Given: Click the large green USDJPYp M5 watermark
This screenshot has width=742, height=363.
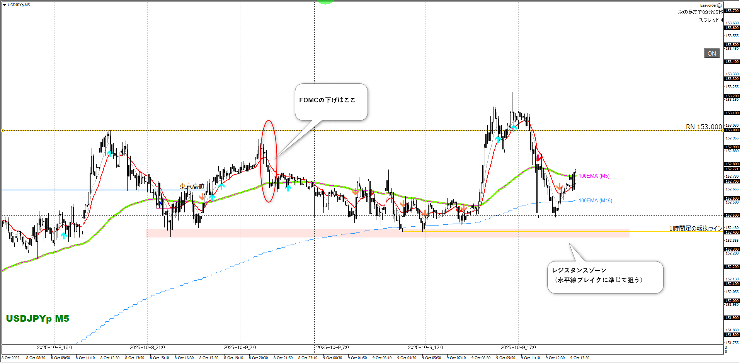Looking at the screenshot, I should 37,319.
